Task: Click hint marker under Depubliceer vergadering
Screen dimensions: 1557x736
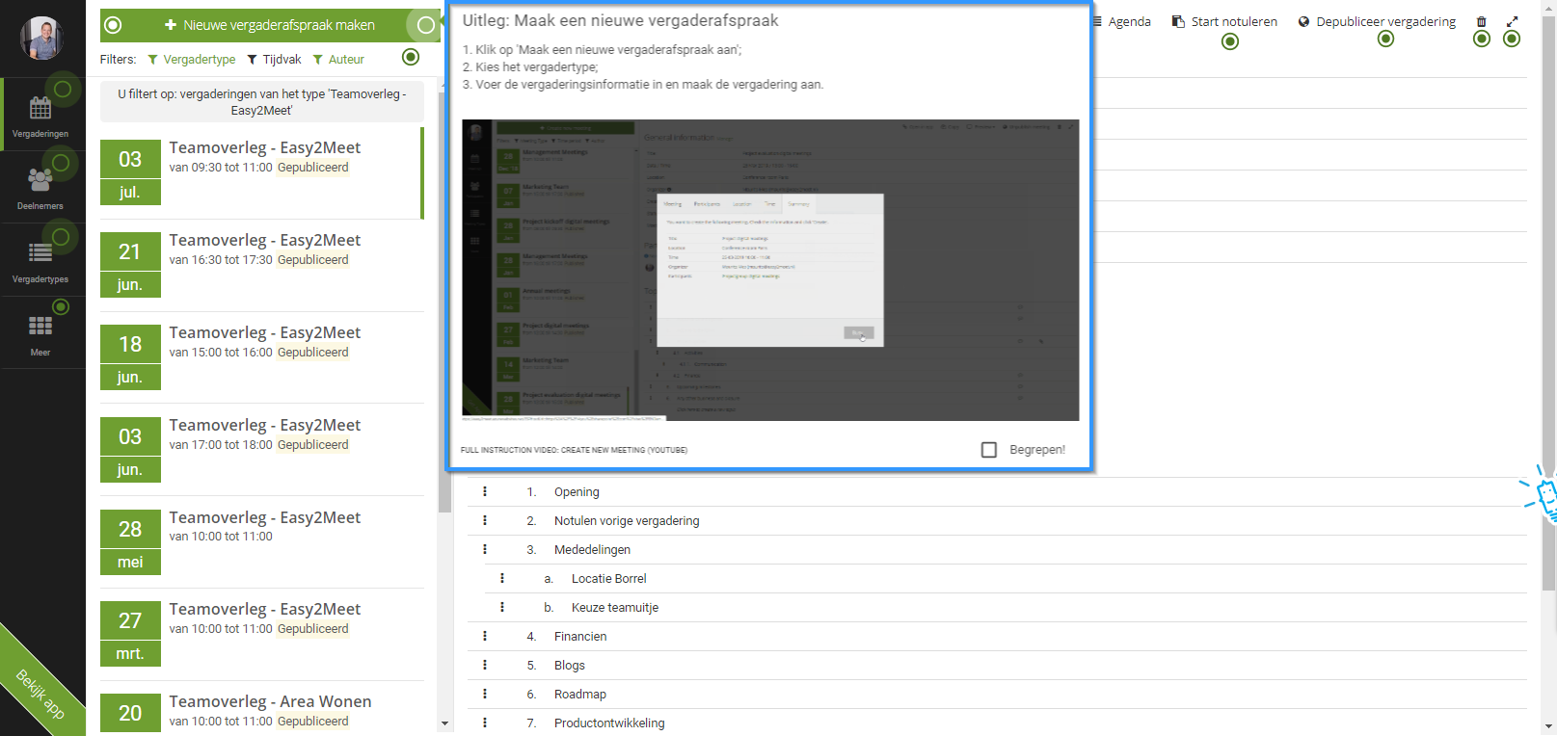Action: coord(1385,39)
